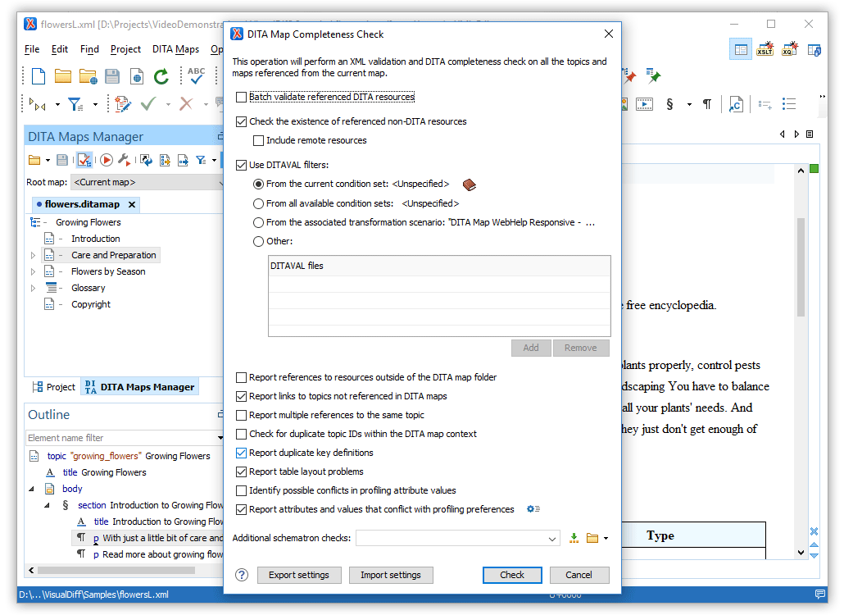The image size is (844, 615).
Task: Uncheck Report duplicate key definitions
Action: coord(241,453)
